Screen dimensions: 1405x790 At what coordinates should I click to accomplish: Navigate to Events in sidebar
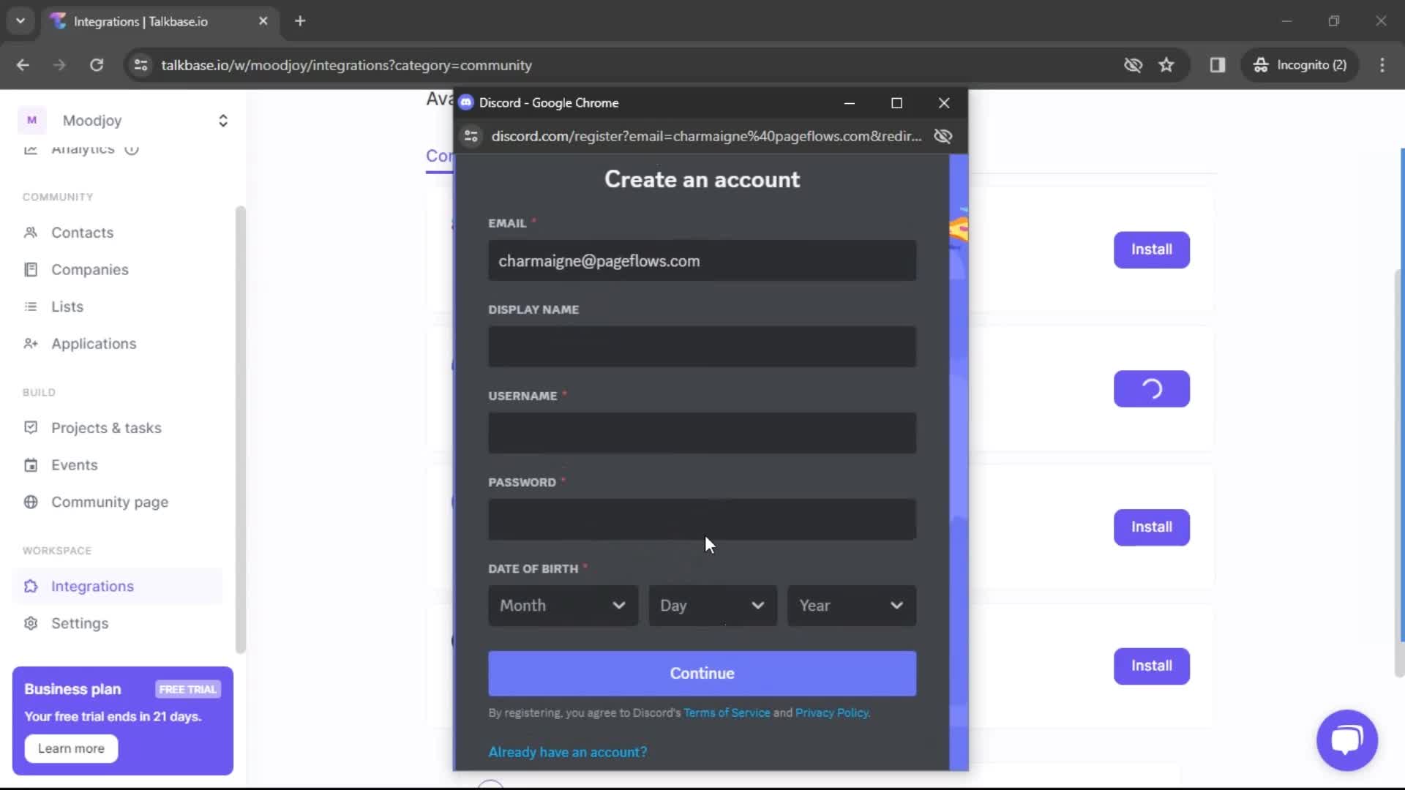75,464
